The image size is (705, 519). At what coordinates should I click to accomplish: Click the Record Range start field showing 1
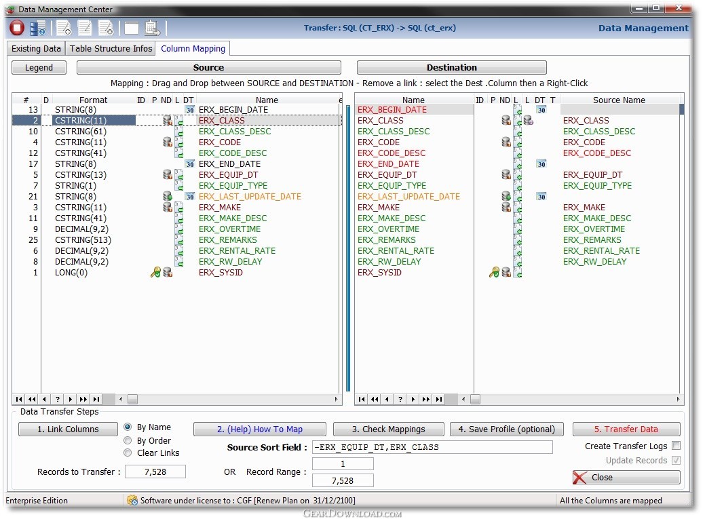click(x=343, y=463)
